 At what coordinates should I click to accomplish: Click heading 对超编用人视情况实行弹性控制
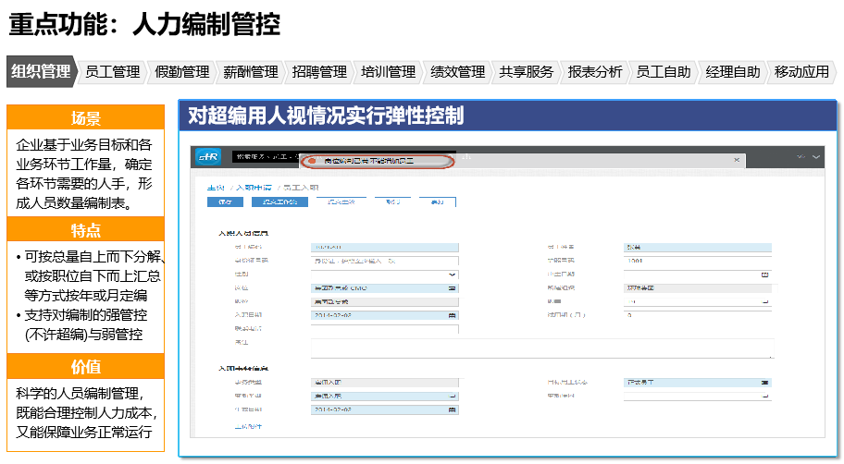click(x=326, y=116)
